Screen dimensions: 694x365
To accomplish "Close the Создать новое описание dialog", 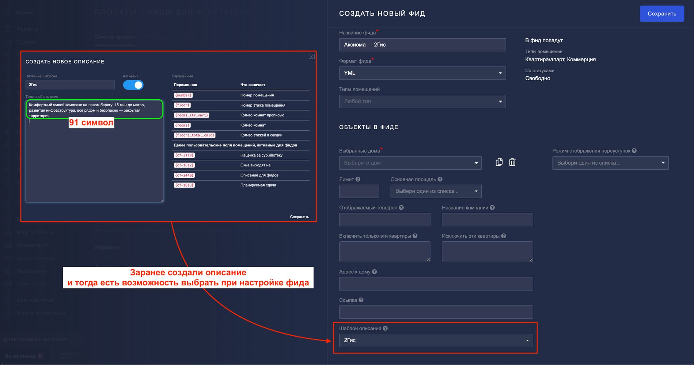I will (x=312, y=57).
